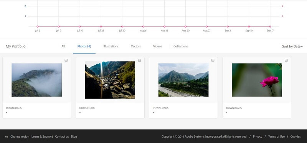Click the Aug 13 data point on chart

point(164,26)
